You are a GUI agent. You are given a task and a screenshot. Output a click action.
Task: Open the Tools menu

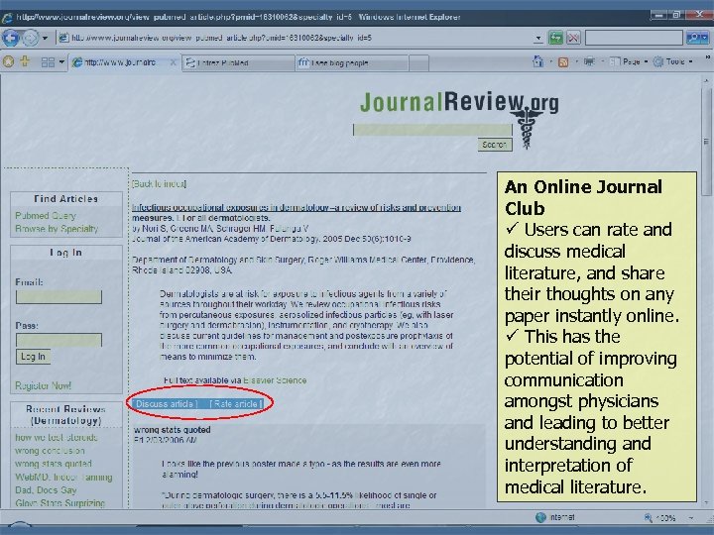click(672, 61)
